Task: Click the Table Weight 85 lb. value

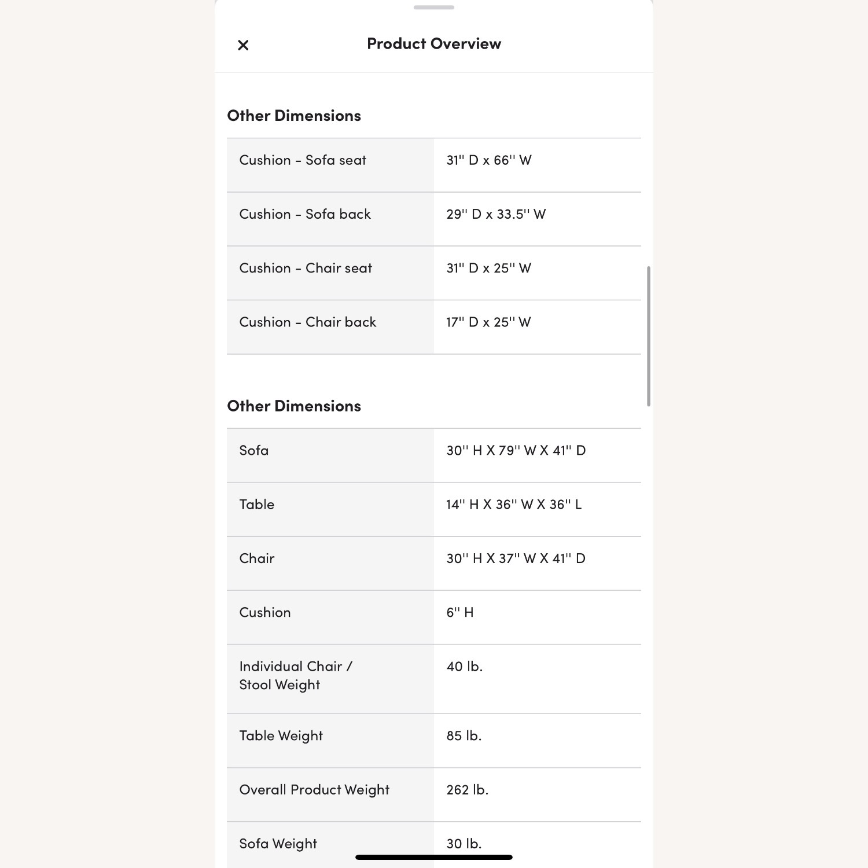Action: (x=464, y=736)
